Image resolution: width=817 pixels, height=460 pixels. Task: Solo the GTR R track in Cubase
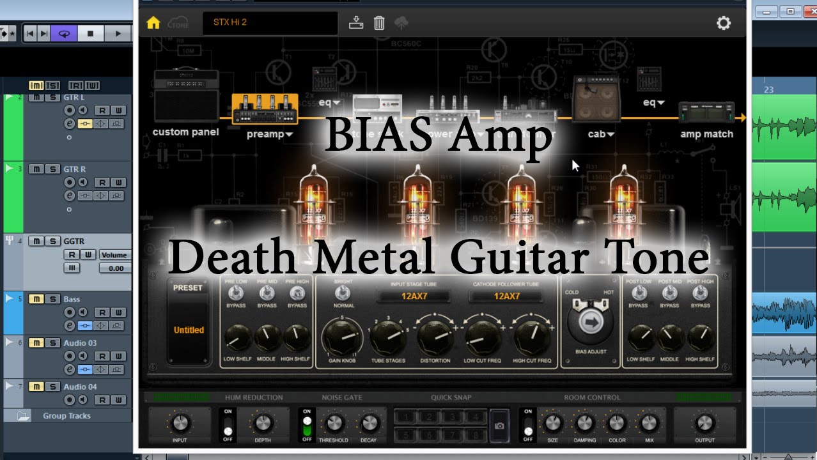pos(52,169)
